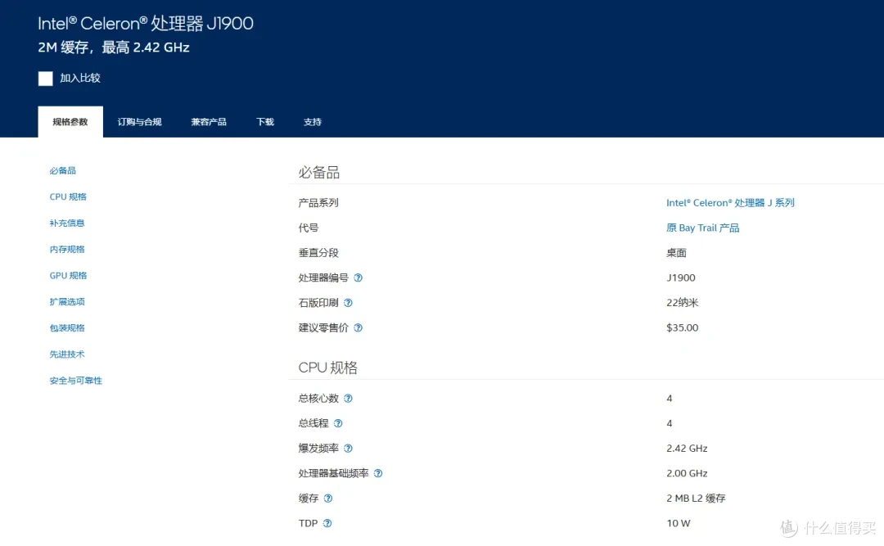Click the 总线程 value 4
884x546 pixels.
click(670, 423)
